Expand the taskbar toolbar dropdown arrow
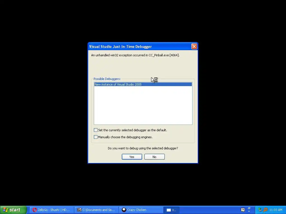Viewport: 286px width, 214px height. [249, 212]
